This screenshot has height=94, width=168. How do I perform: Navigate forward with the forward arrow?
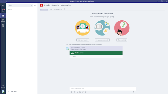pyautogui.click(x=6, y=1)
